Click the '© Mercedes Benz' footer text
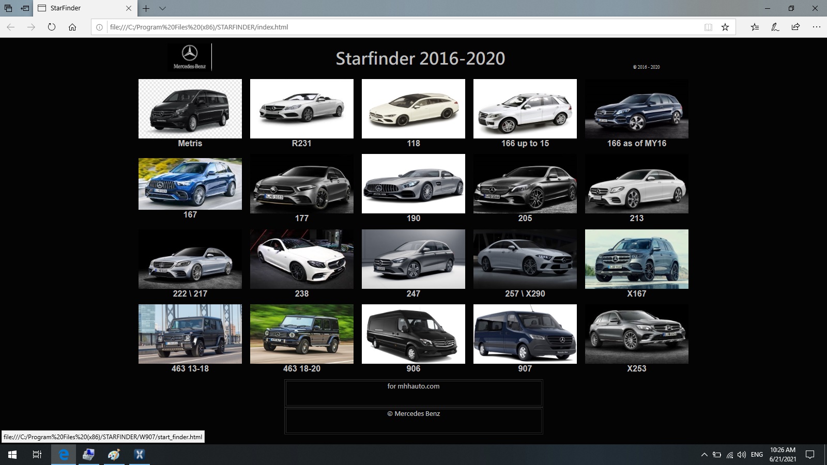The height and width of the screenshot is (465, 827). (x=413, y=413)
